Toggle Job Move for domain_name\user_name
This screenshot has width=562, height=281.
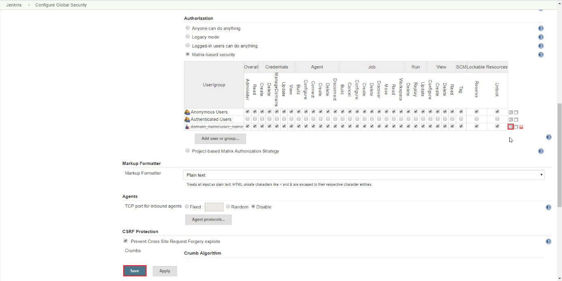click(386, 127)
